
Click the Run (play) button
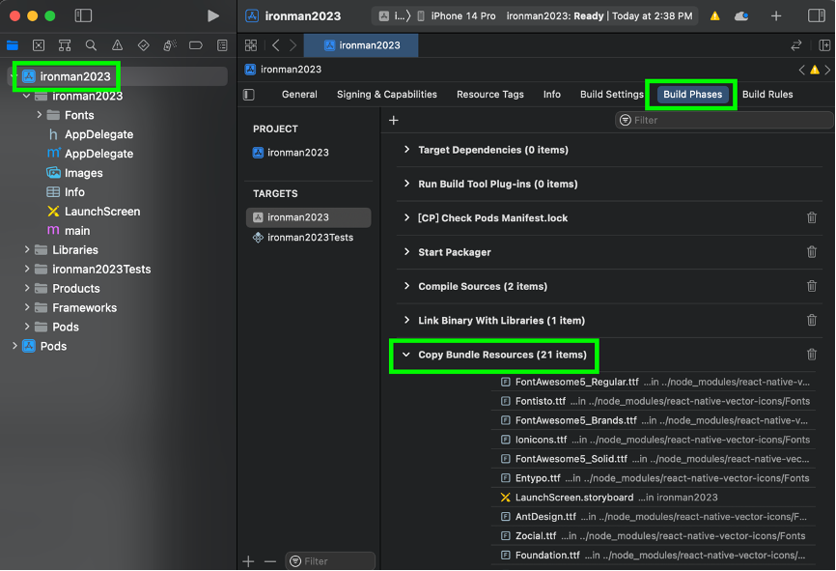click(x=212, y=16)
